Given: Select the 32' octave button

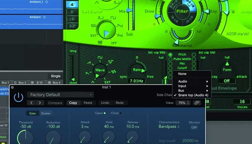Looking at the screenshot, I should 72,26.
